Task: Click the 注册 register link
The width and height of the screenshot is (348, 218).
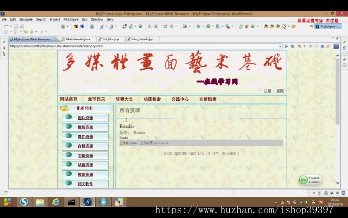Action: point(268,91)
